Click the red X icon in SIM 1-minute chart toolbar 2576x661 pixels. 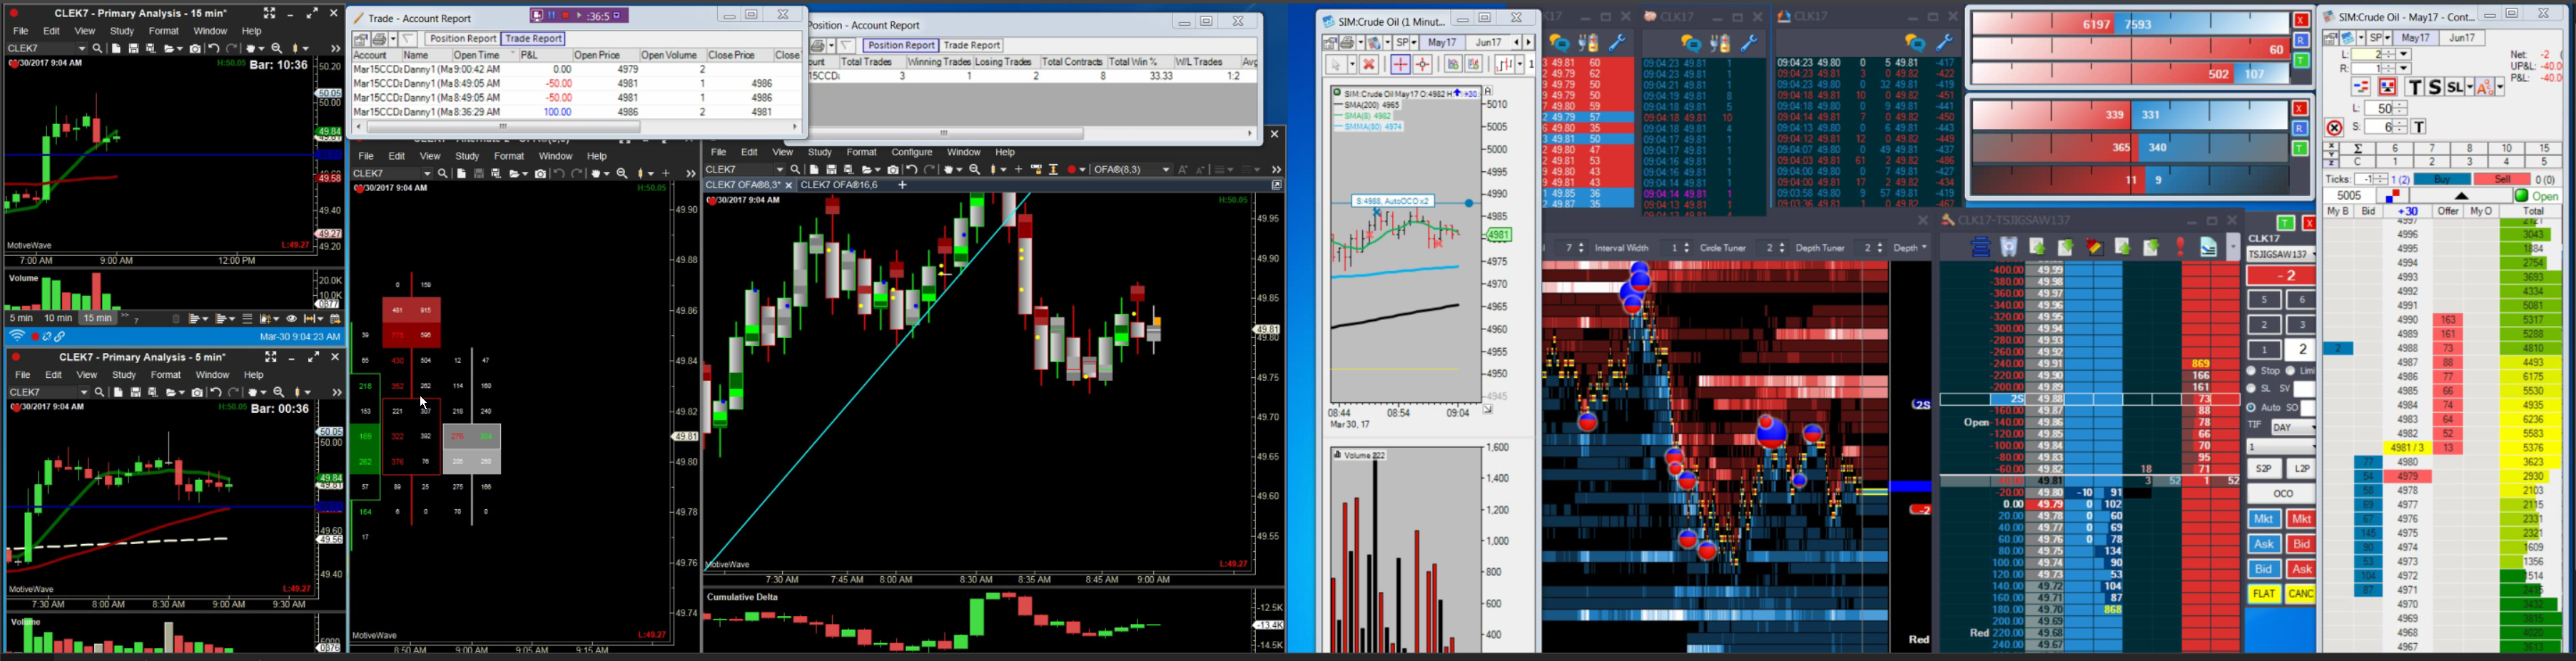point(1369,64)
